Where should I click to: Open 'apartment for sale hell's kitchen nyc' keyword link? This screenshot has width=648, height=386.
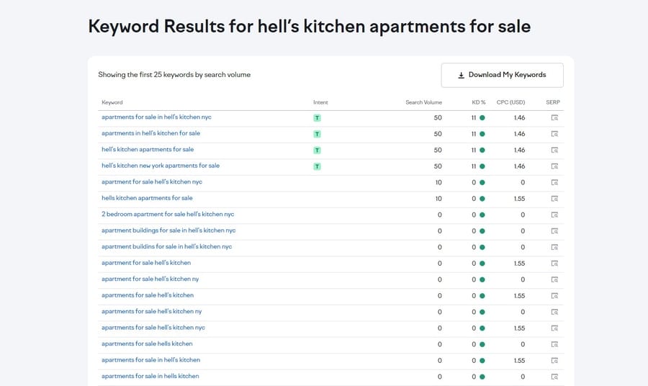coord(152,182)
